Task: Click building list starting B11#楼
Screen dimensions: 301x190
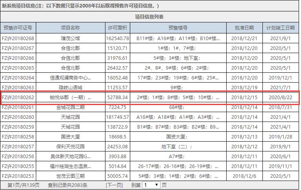Action: (x=178, y=39)
